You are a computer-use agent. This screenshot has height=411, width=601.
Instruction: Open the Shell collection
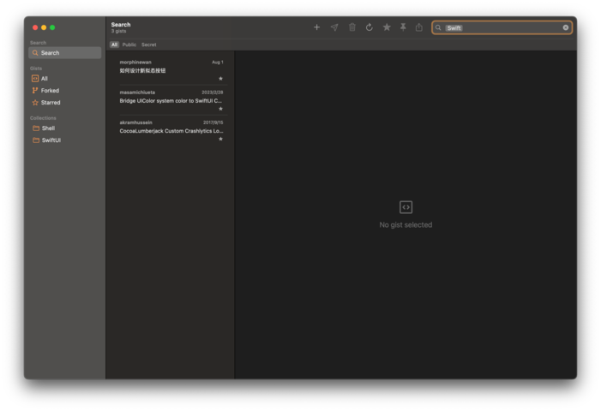click(65, 128)
